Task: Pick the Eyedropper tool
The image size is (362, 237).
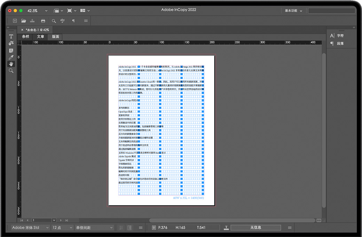Action: click(11, 57)
